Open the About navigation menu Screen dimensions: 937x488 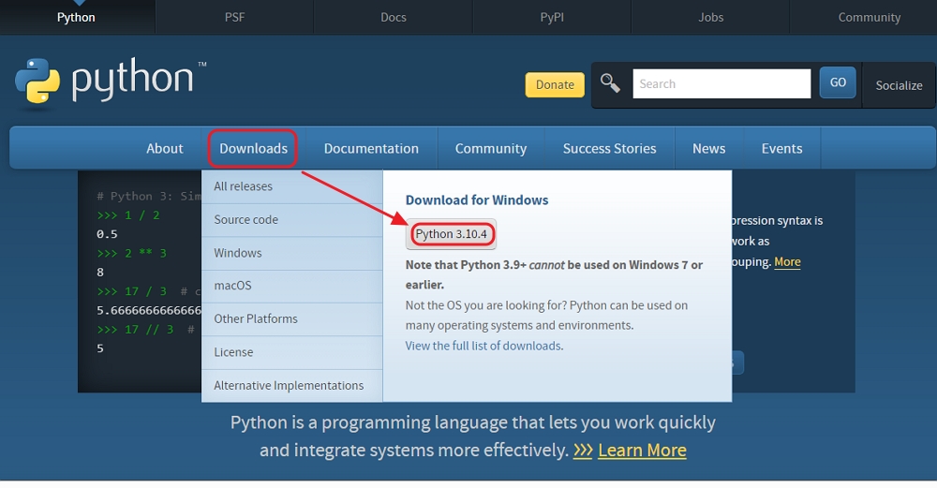click(x=164, y=148)
